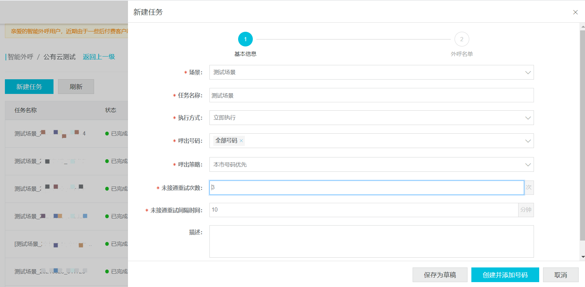Click the 分钟 unit suffix
The width and height of the screenshot is (585, 287).
[x=526, y=210]
